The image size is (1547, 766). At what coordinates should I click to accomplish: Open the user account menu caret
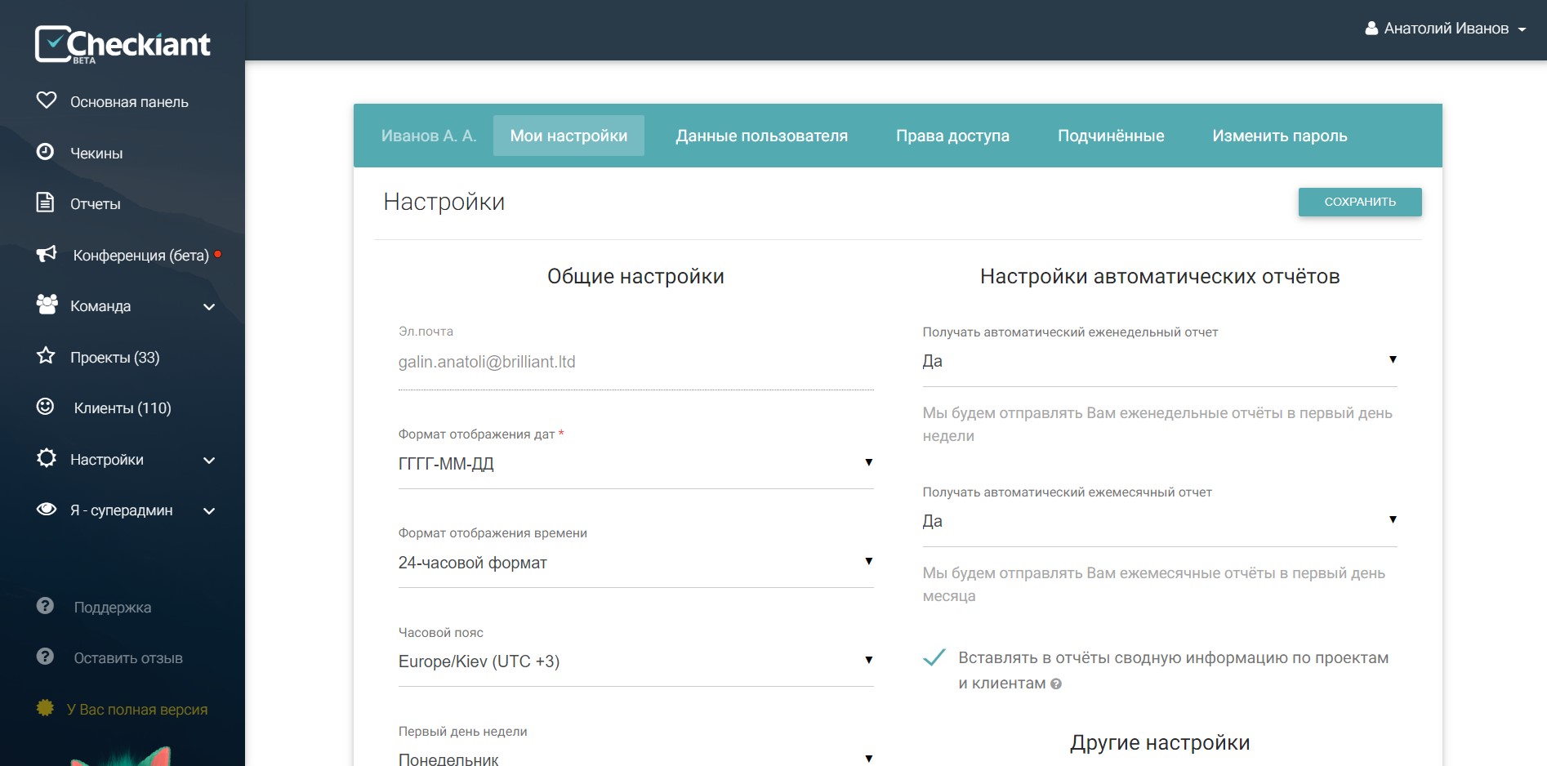1522,29
